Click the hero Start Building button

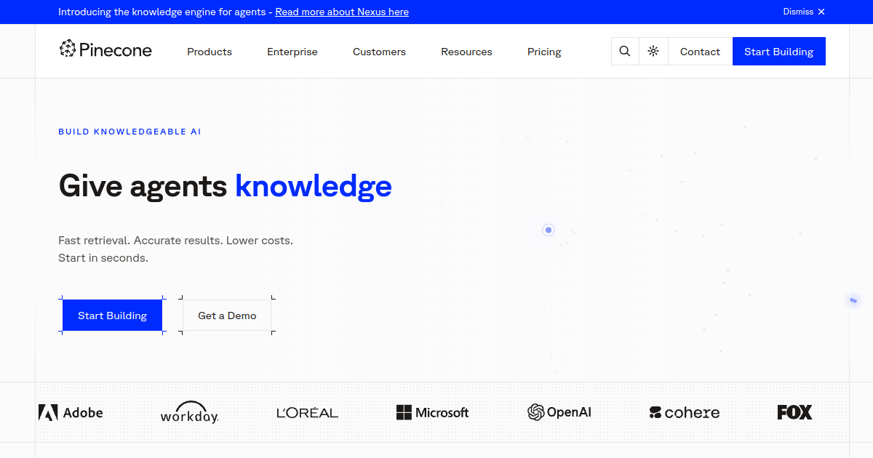(112, 316)
